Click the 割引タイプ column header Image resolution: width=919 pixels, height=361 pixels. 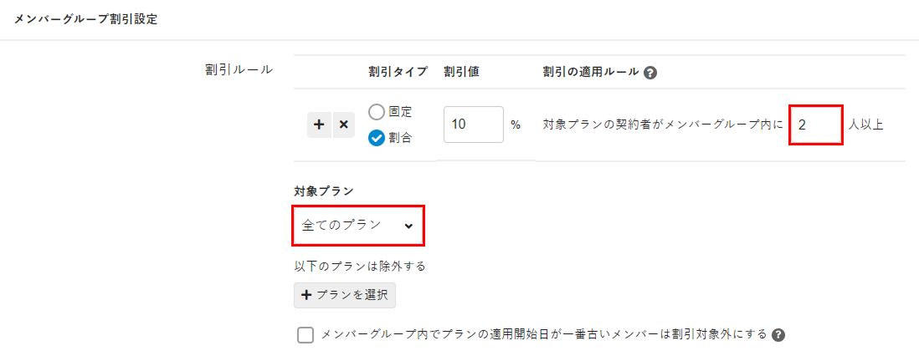tap(398, 72)
